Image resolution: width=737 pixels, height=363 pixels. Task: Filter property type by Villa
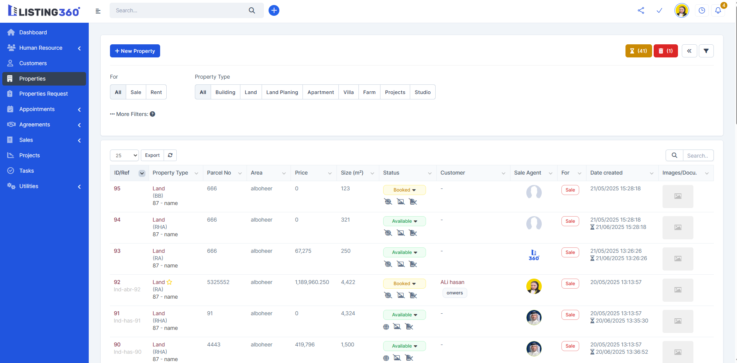348,92
